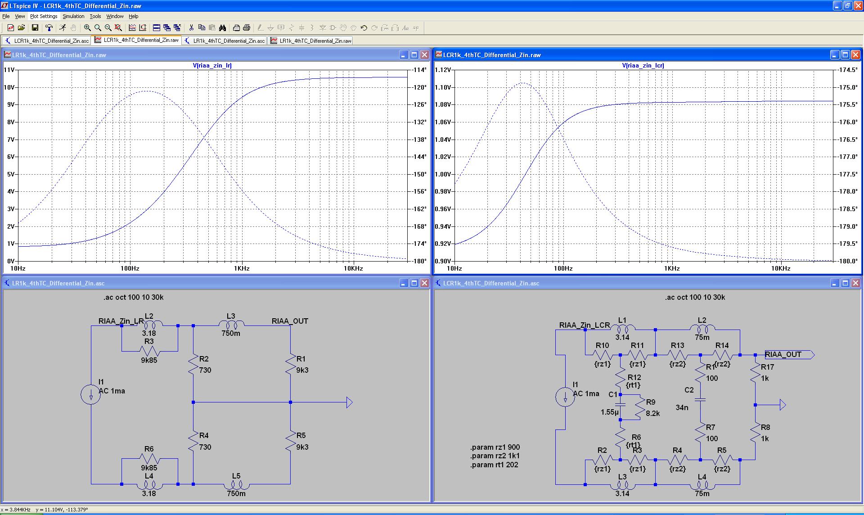Open the Simulation menu
Image resolution: width=864 pixels, height=515 pixels.
[73, 16]
